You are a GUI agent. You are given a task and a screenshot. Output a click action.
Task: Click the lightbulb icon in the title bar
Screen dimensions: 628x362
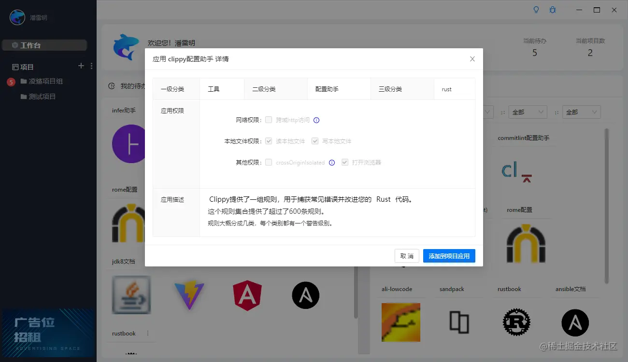pos(536,10)
